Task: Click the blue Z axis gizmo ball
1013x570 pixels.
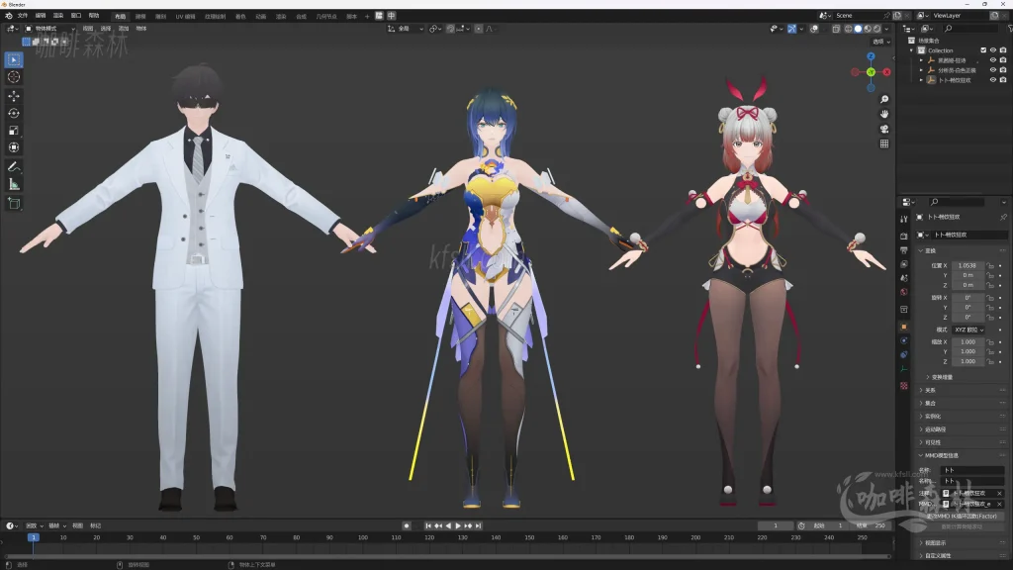Action: [871, 56]
